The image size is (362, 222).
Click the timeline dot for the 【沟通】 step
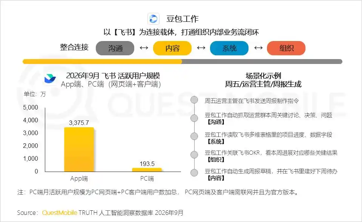pos(194,118)
